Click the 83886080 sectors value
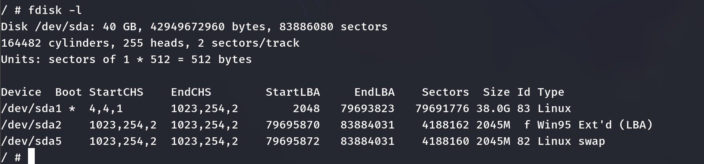Viewport: 704px width, 164px height. [306, 27]
